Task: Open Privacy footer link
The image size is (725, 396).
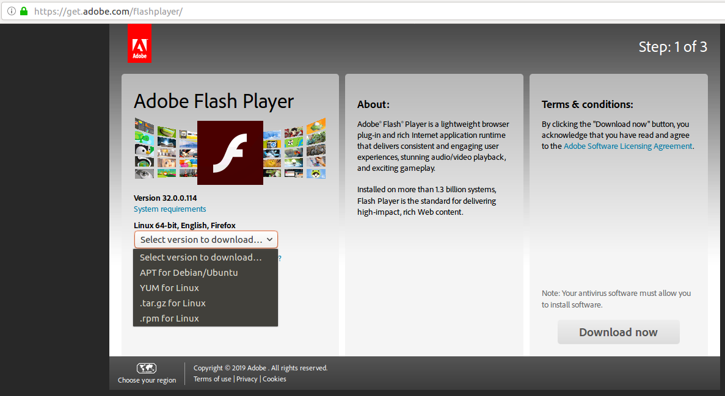Action: click(x=247, y=379)
